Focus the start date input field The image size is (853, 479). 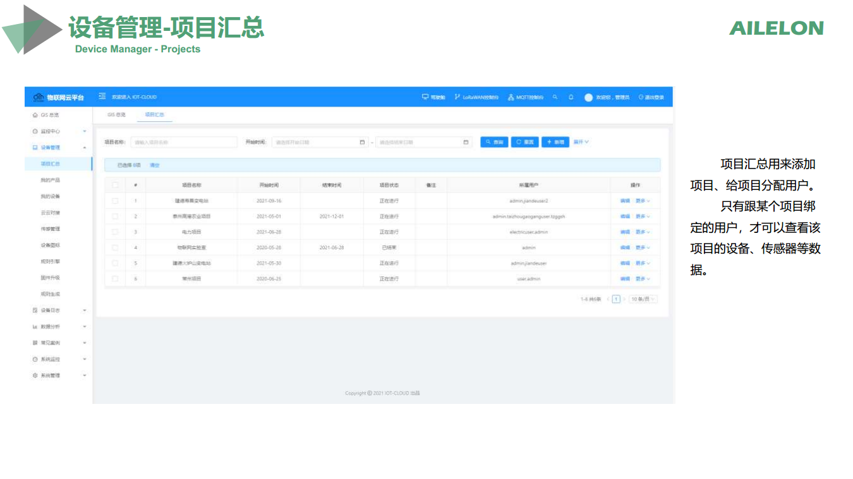320,142
